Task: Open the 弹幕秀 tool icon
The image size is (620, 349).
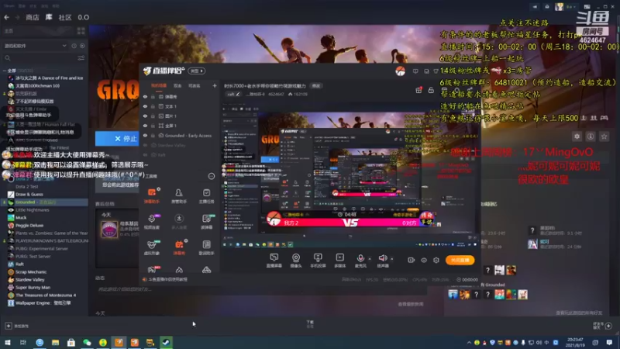Action: pos(179,247)
